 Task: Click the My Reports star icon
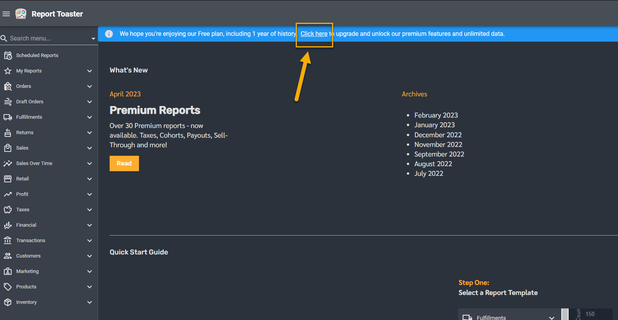[x=8, y=71]
